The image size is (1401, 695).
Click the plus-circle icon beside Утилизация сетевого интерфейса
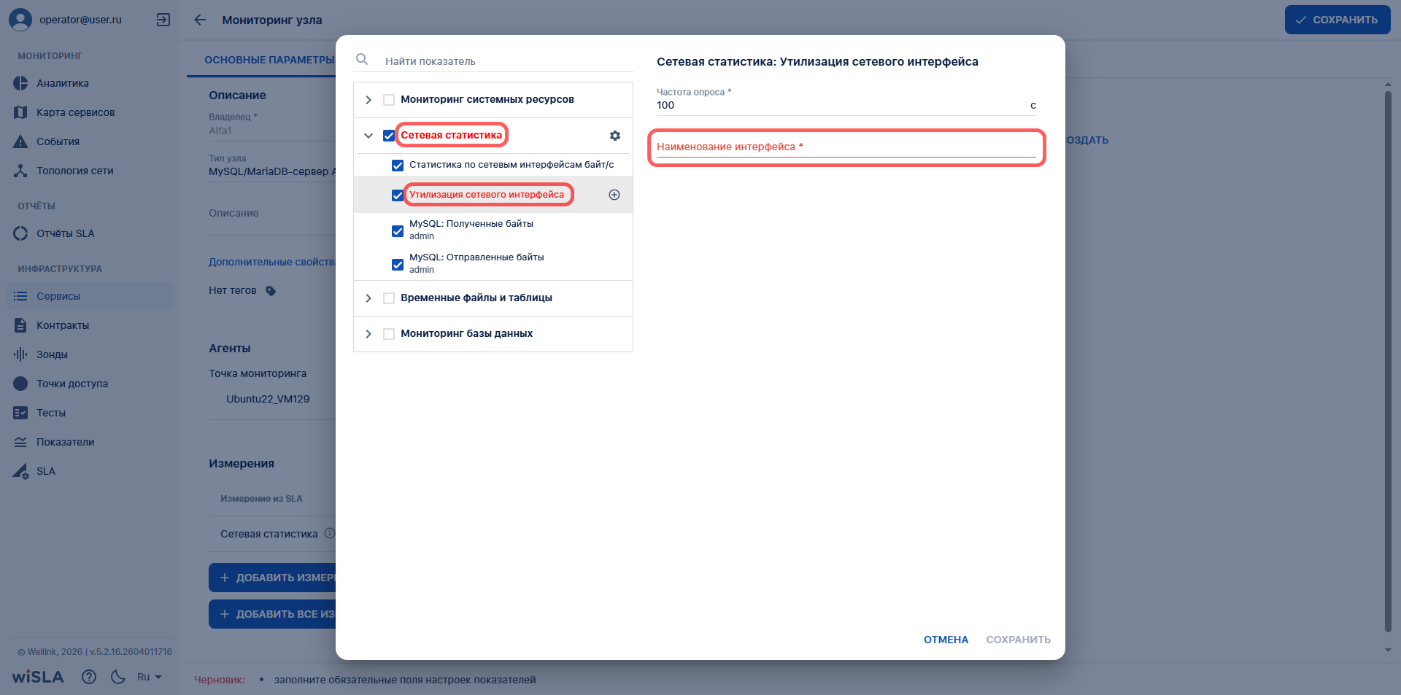click(614, 195)
